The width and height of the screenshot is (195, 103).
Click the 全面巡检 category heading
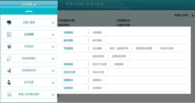click(x=68, y=33)
